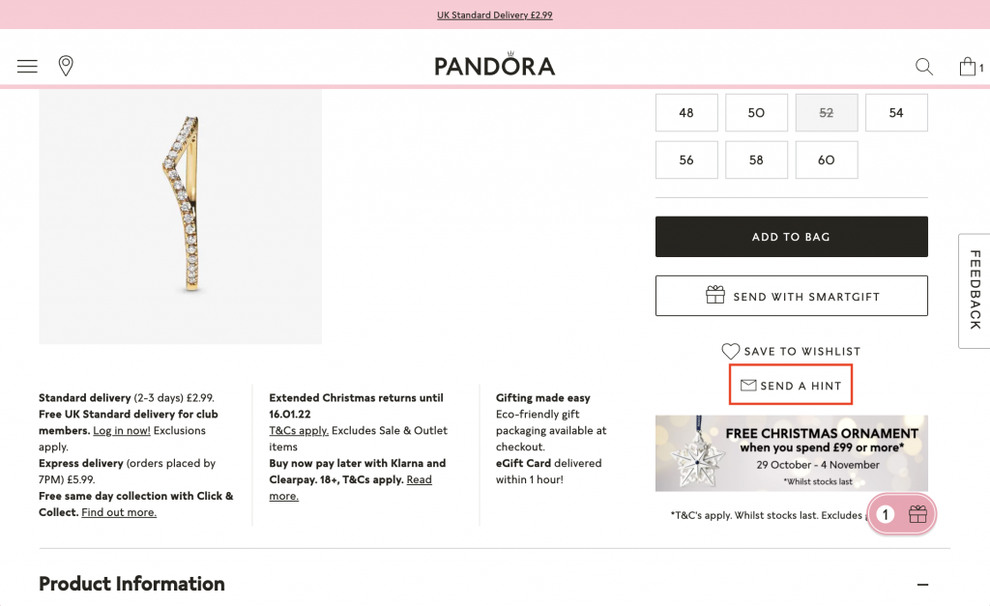
Task: Click the gold ring product image
Action: pos(180,216)
